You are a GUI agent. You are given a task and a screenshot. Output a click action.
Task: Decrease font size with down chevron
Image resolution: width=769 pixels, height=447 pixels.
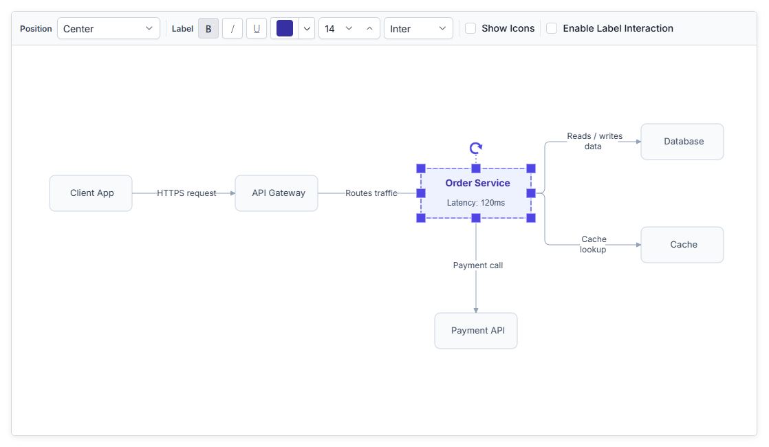[349, 28]
